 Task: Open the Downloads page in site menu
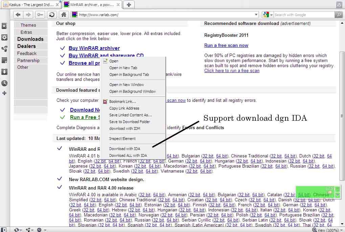30,39
